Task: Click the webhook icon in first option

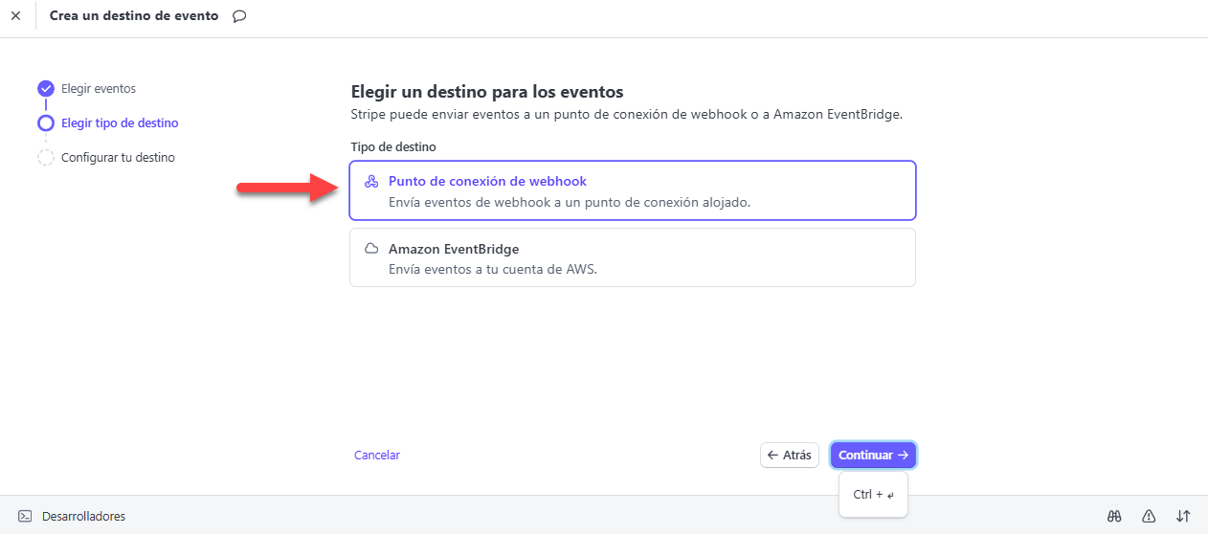Action: click(x=371, y=181)
